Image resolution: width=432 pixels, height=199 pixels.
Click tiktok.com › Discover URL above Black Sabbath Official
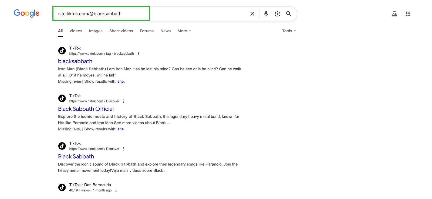click(94, 101)
